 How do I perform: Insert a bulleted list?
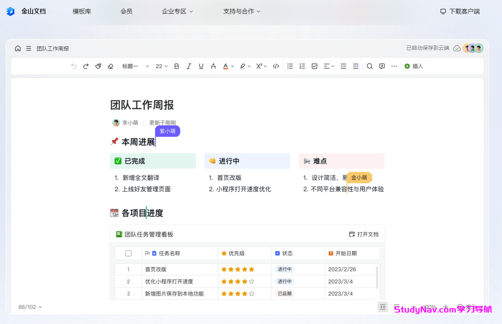(x=290, y=66)
